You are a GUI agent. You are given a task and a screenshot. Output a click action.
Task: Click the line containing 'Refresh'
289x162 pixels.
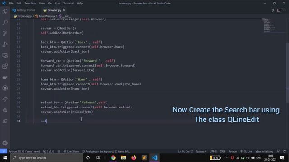(74, 103)
